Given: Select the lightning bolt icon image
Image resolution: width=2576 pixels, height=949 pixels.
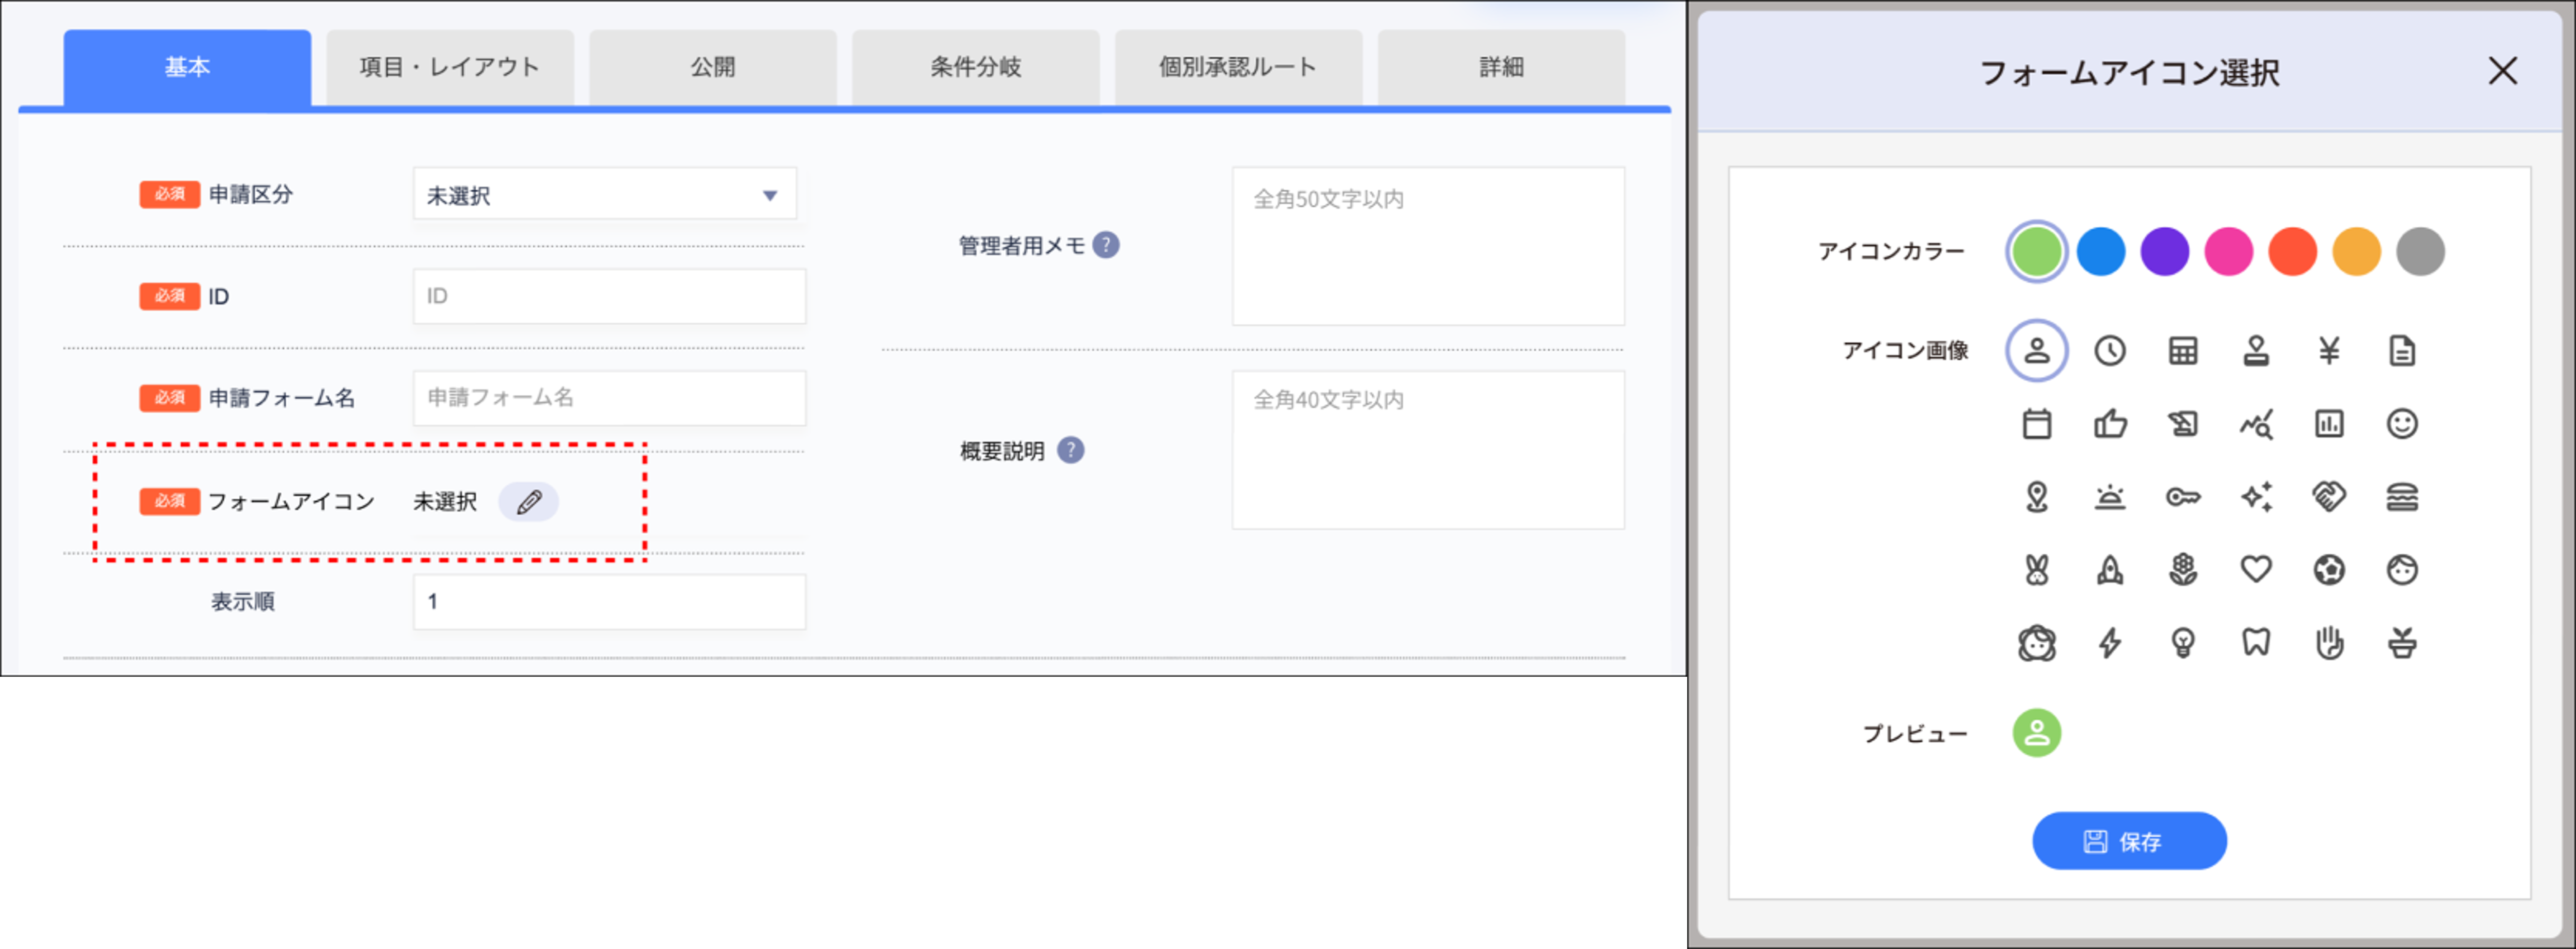Looking at the screenshot, I should [x=2110, y=643].
